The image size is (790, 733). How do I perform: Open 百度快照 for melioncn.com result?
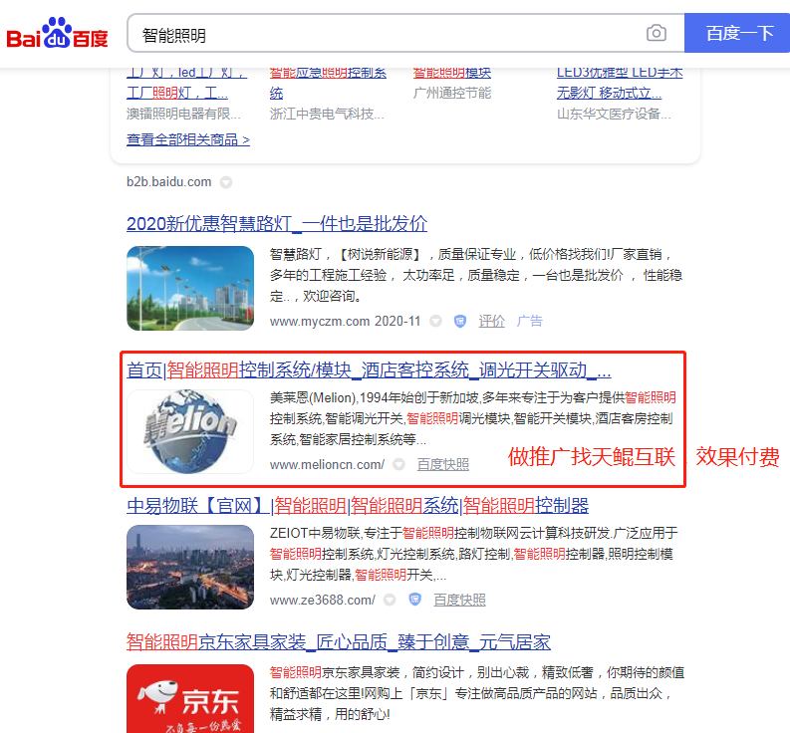443,464
